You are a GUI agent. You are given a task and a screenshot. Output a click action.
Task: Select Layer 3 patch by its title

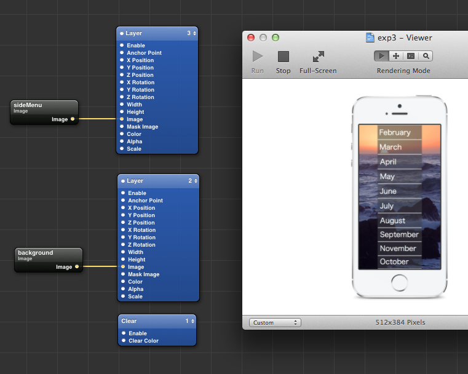click(133, 33)
